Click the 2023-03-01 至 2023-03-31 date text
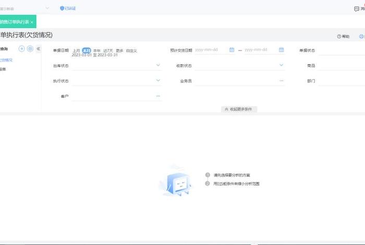 point(94,55)
